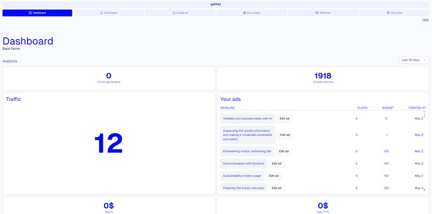Select headline 'Powering the future, naturally!'
Screen dimensions: 432x214
point(243,188)
